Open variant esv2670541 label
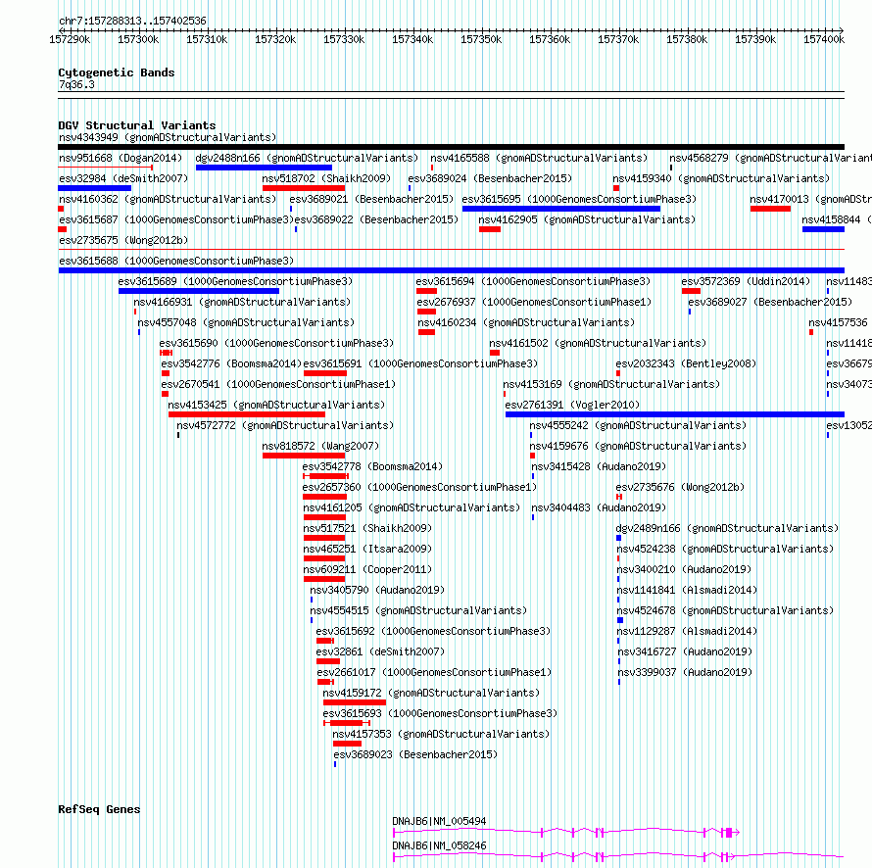Viewport: 872px width, 868px height. coord(278,384)
